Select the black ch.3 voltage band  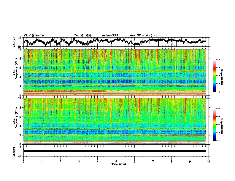tap(115, 151)
